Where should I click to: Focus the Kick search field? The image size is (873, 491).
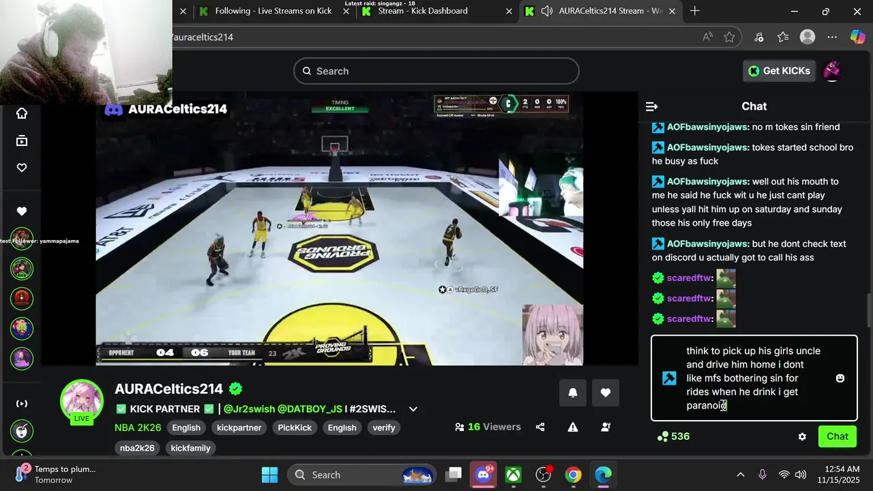436,71
